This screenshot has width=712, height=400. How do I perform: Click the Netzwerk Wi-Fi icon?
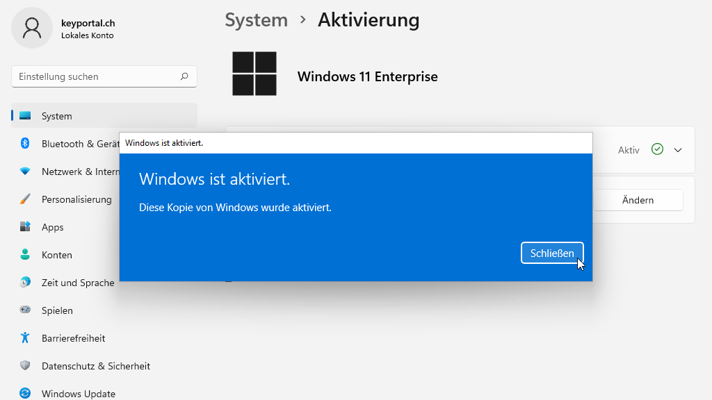tap(25, 172)
